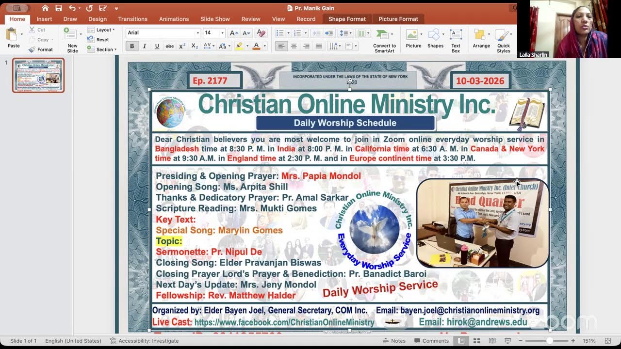Toggle subscript formatting

click(195, 46)
